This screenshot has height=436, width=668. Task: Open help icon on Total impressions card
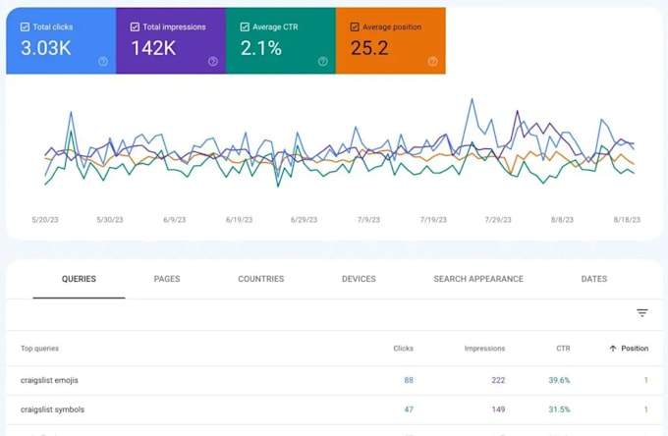click(213, 61)
